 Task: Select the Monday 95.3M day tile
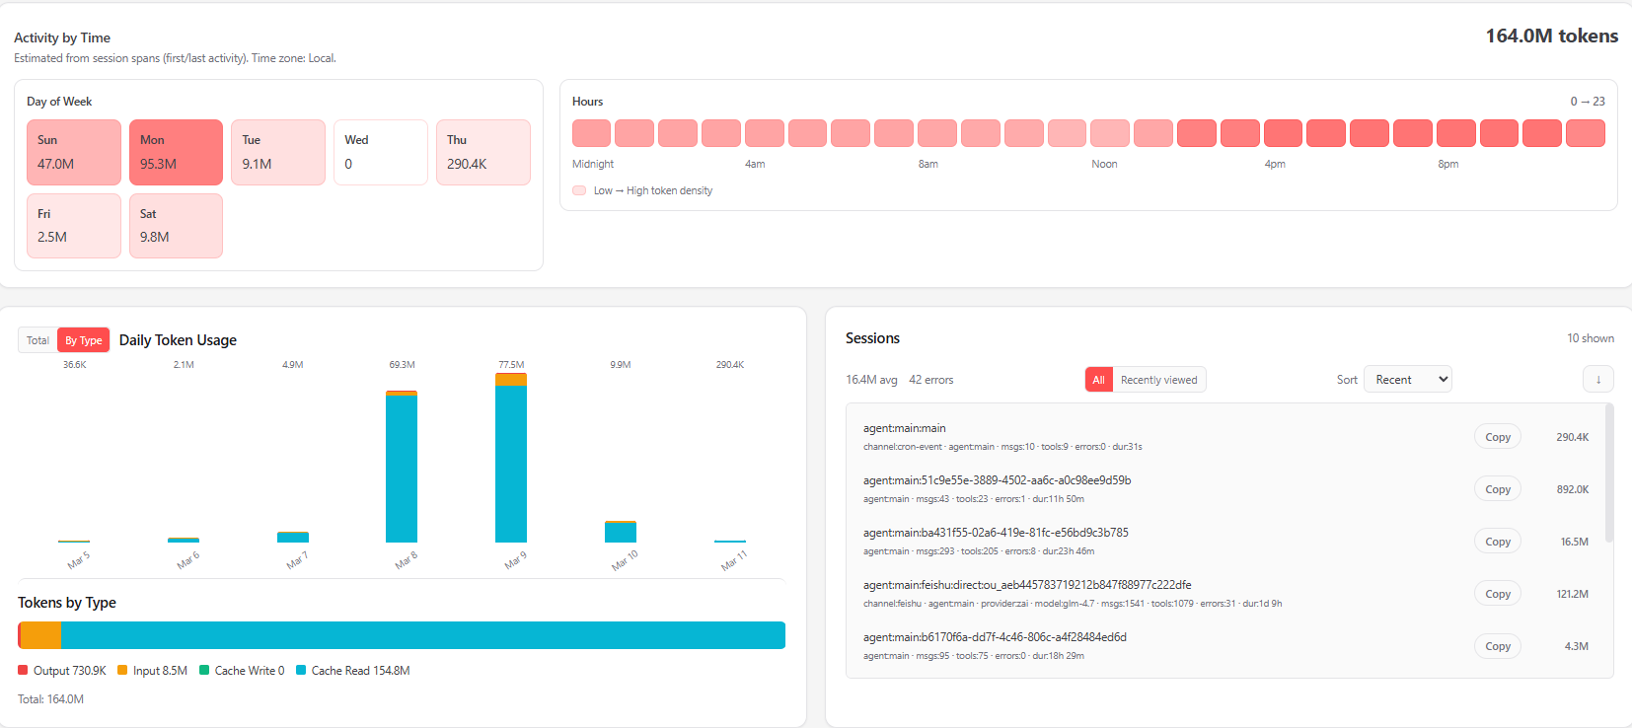point(176,153)
